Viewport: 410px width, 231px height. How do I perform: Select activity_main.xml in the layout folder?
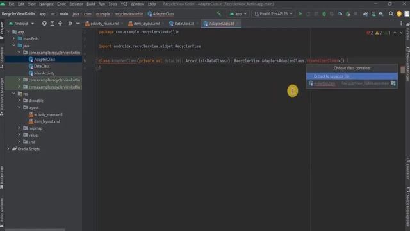48,114
